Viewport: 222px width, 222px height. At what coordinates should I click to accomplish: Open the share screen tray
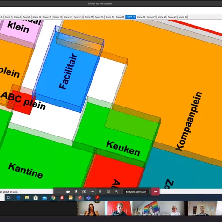coord(84,192)
